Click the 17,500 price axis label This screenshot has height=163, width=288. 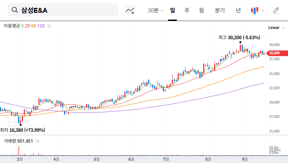point(274,117)
